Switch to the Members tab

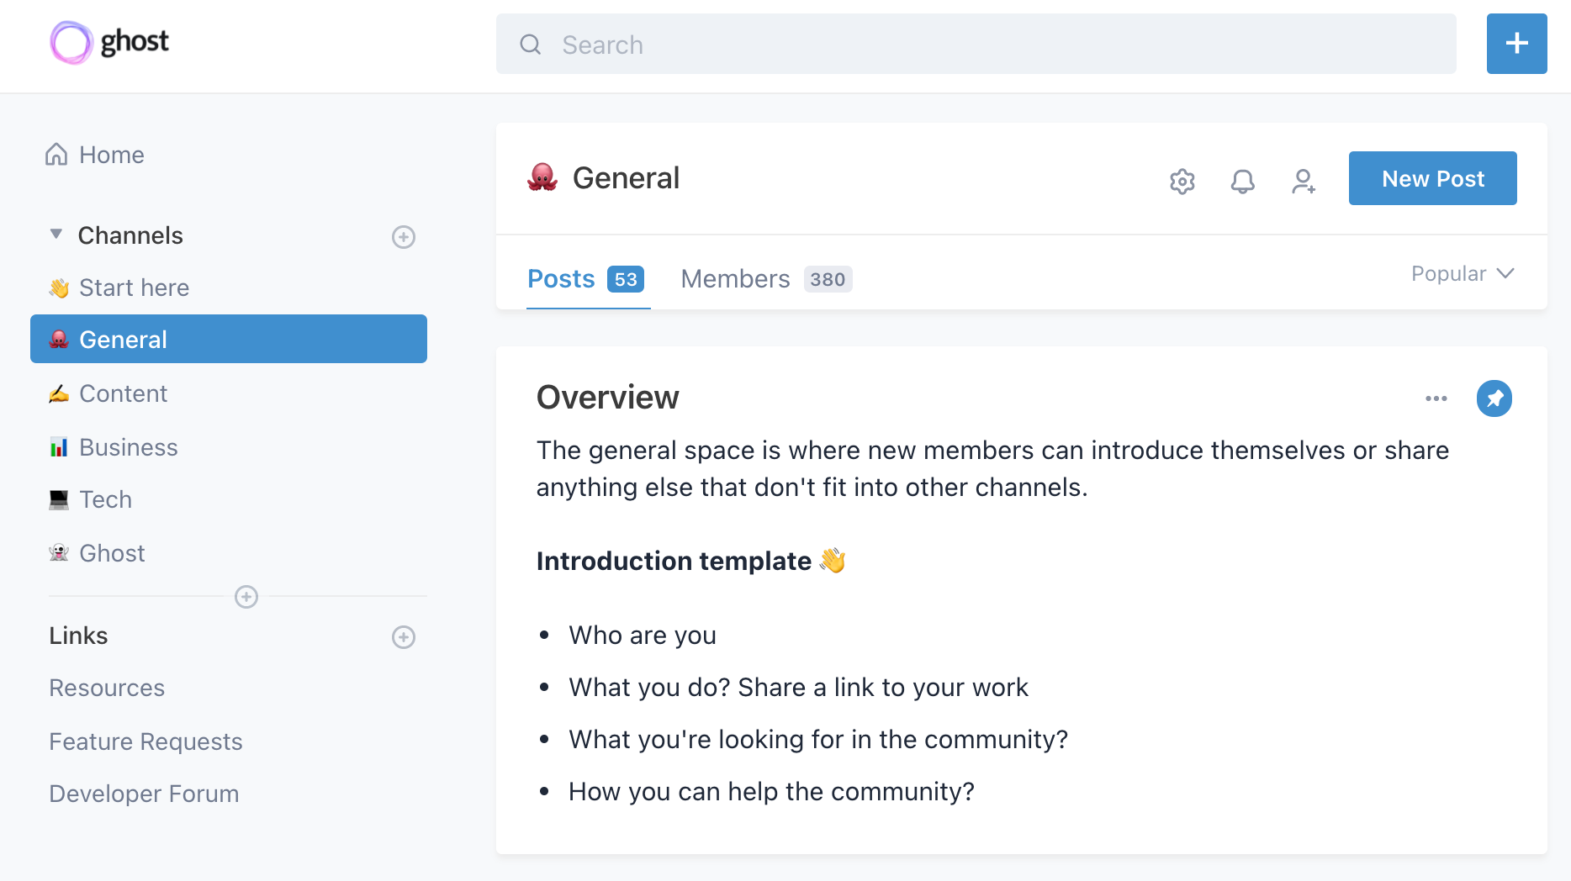point(736,278)
